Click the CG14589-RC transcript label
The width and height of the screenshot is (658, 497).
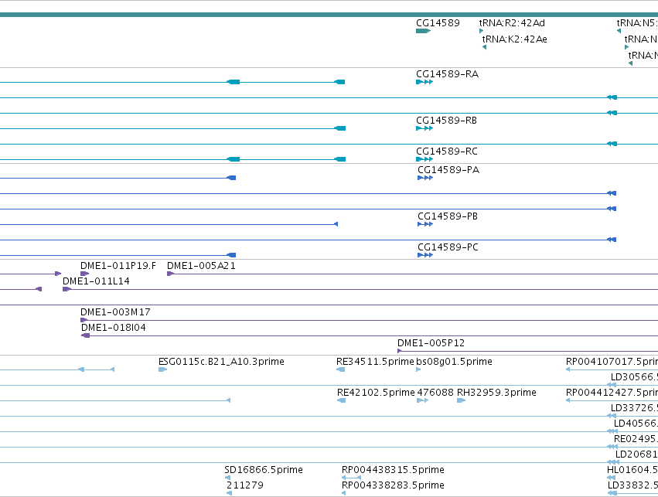pyautogui.click(x=447, y=151)
